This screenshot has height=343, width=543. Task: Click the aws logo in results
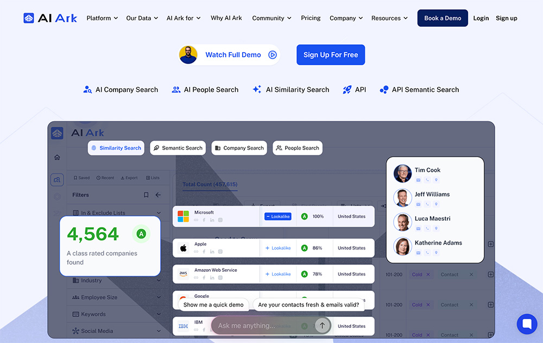click(x=183, y=273)
